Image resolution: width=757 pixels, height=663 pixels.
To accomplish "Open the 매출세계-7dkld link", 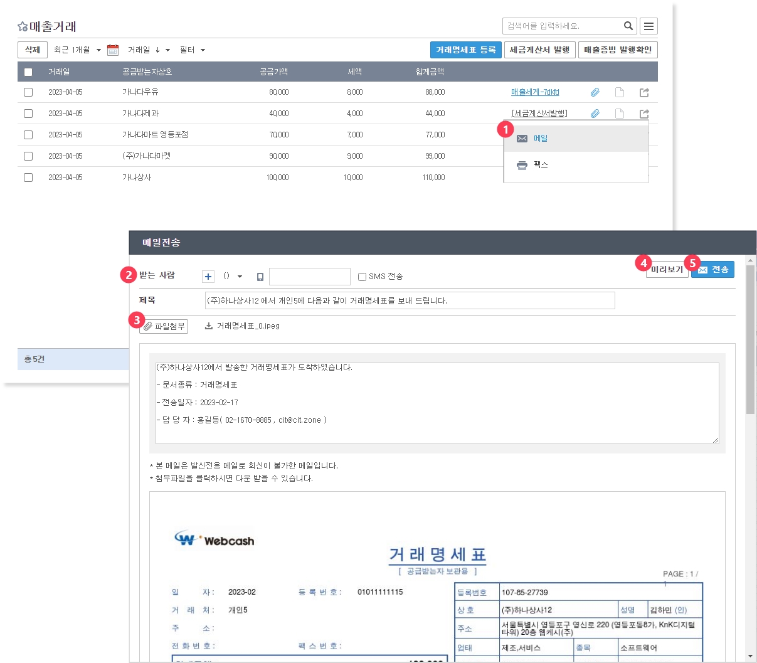I will (x=534, y=92).
